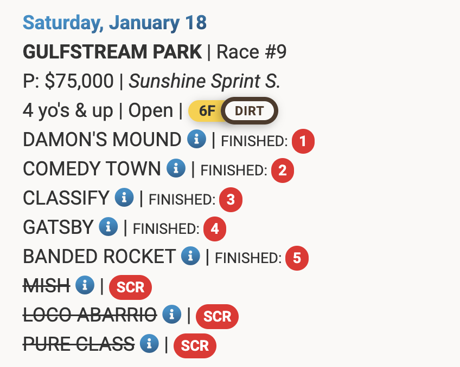This screenshot has height=367, width=460.
Task: Click the SCR badge next to Mish
Action: coord(130,287)
